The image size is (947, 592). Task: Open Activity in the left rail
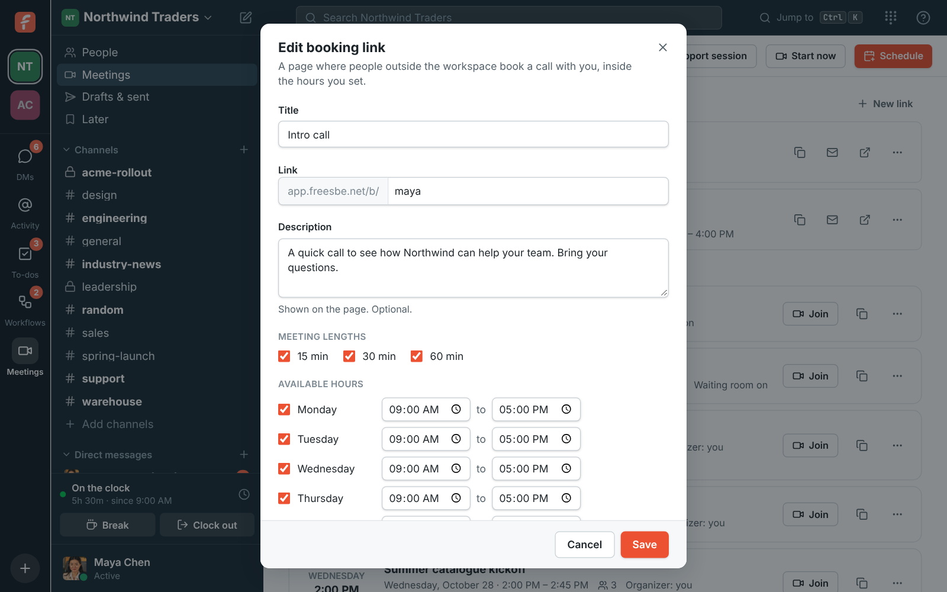25,211
